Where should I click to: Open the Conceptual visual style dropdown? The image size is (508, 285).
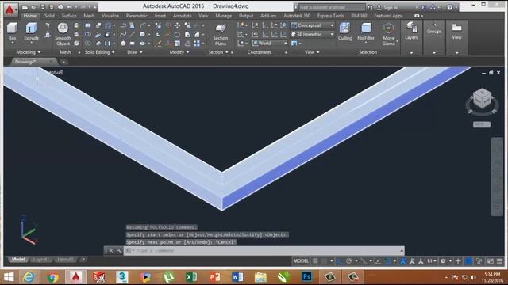[x=312, y=25]
